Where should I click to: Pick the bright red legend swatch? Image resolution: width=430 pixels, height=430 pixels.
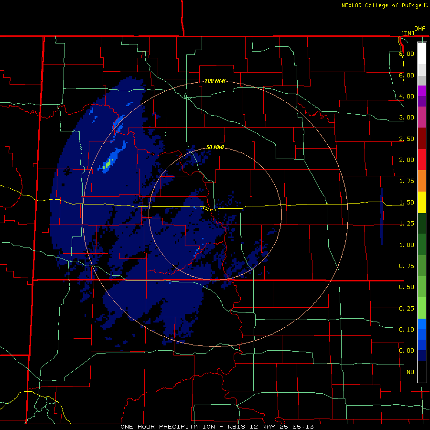pos(422,160)
